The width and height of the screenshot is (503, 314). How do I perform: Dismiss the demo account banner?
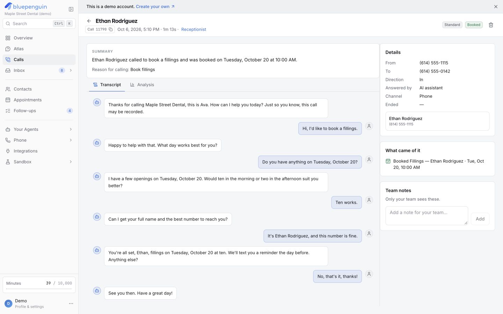tap(496, 7)
